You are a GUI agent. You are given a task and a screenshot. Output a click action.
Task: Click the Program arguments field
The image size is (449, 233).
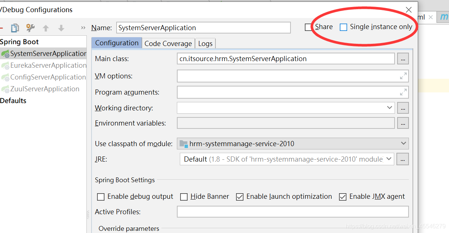click(x=293, y=92)
